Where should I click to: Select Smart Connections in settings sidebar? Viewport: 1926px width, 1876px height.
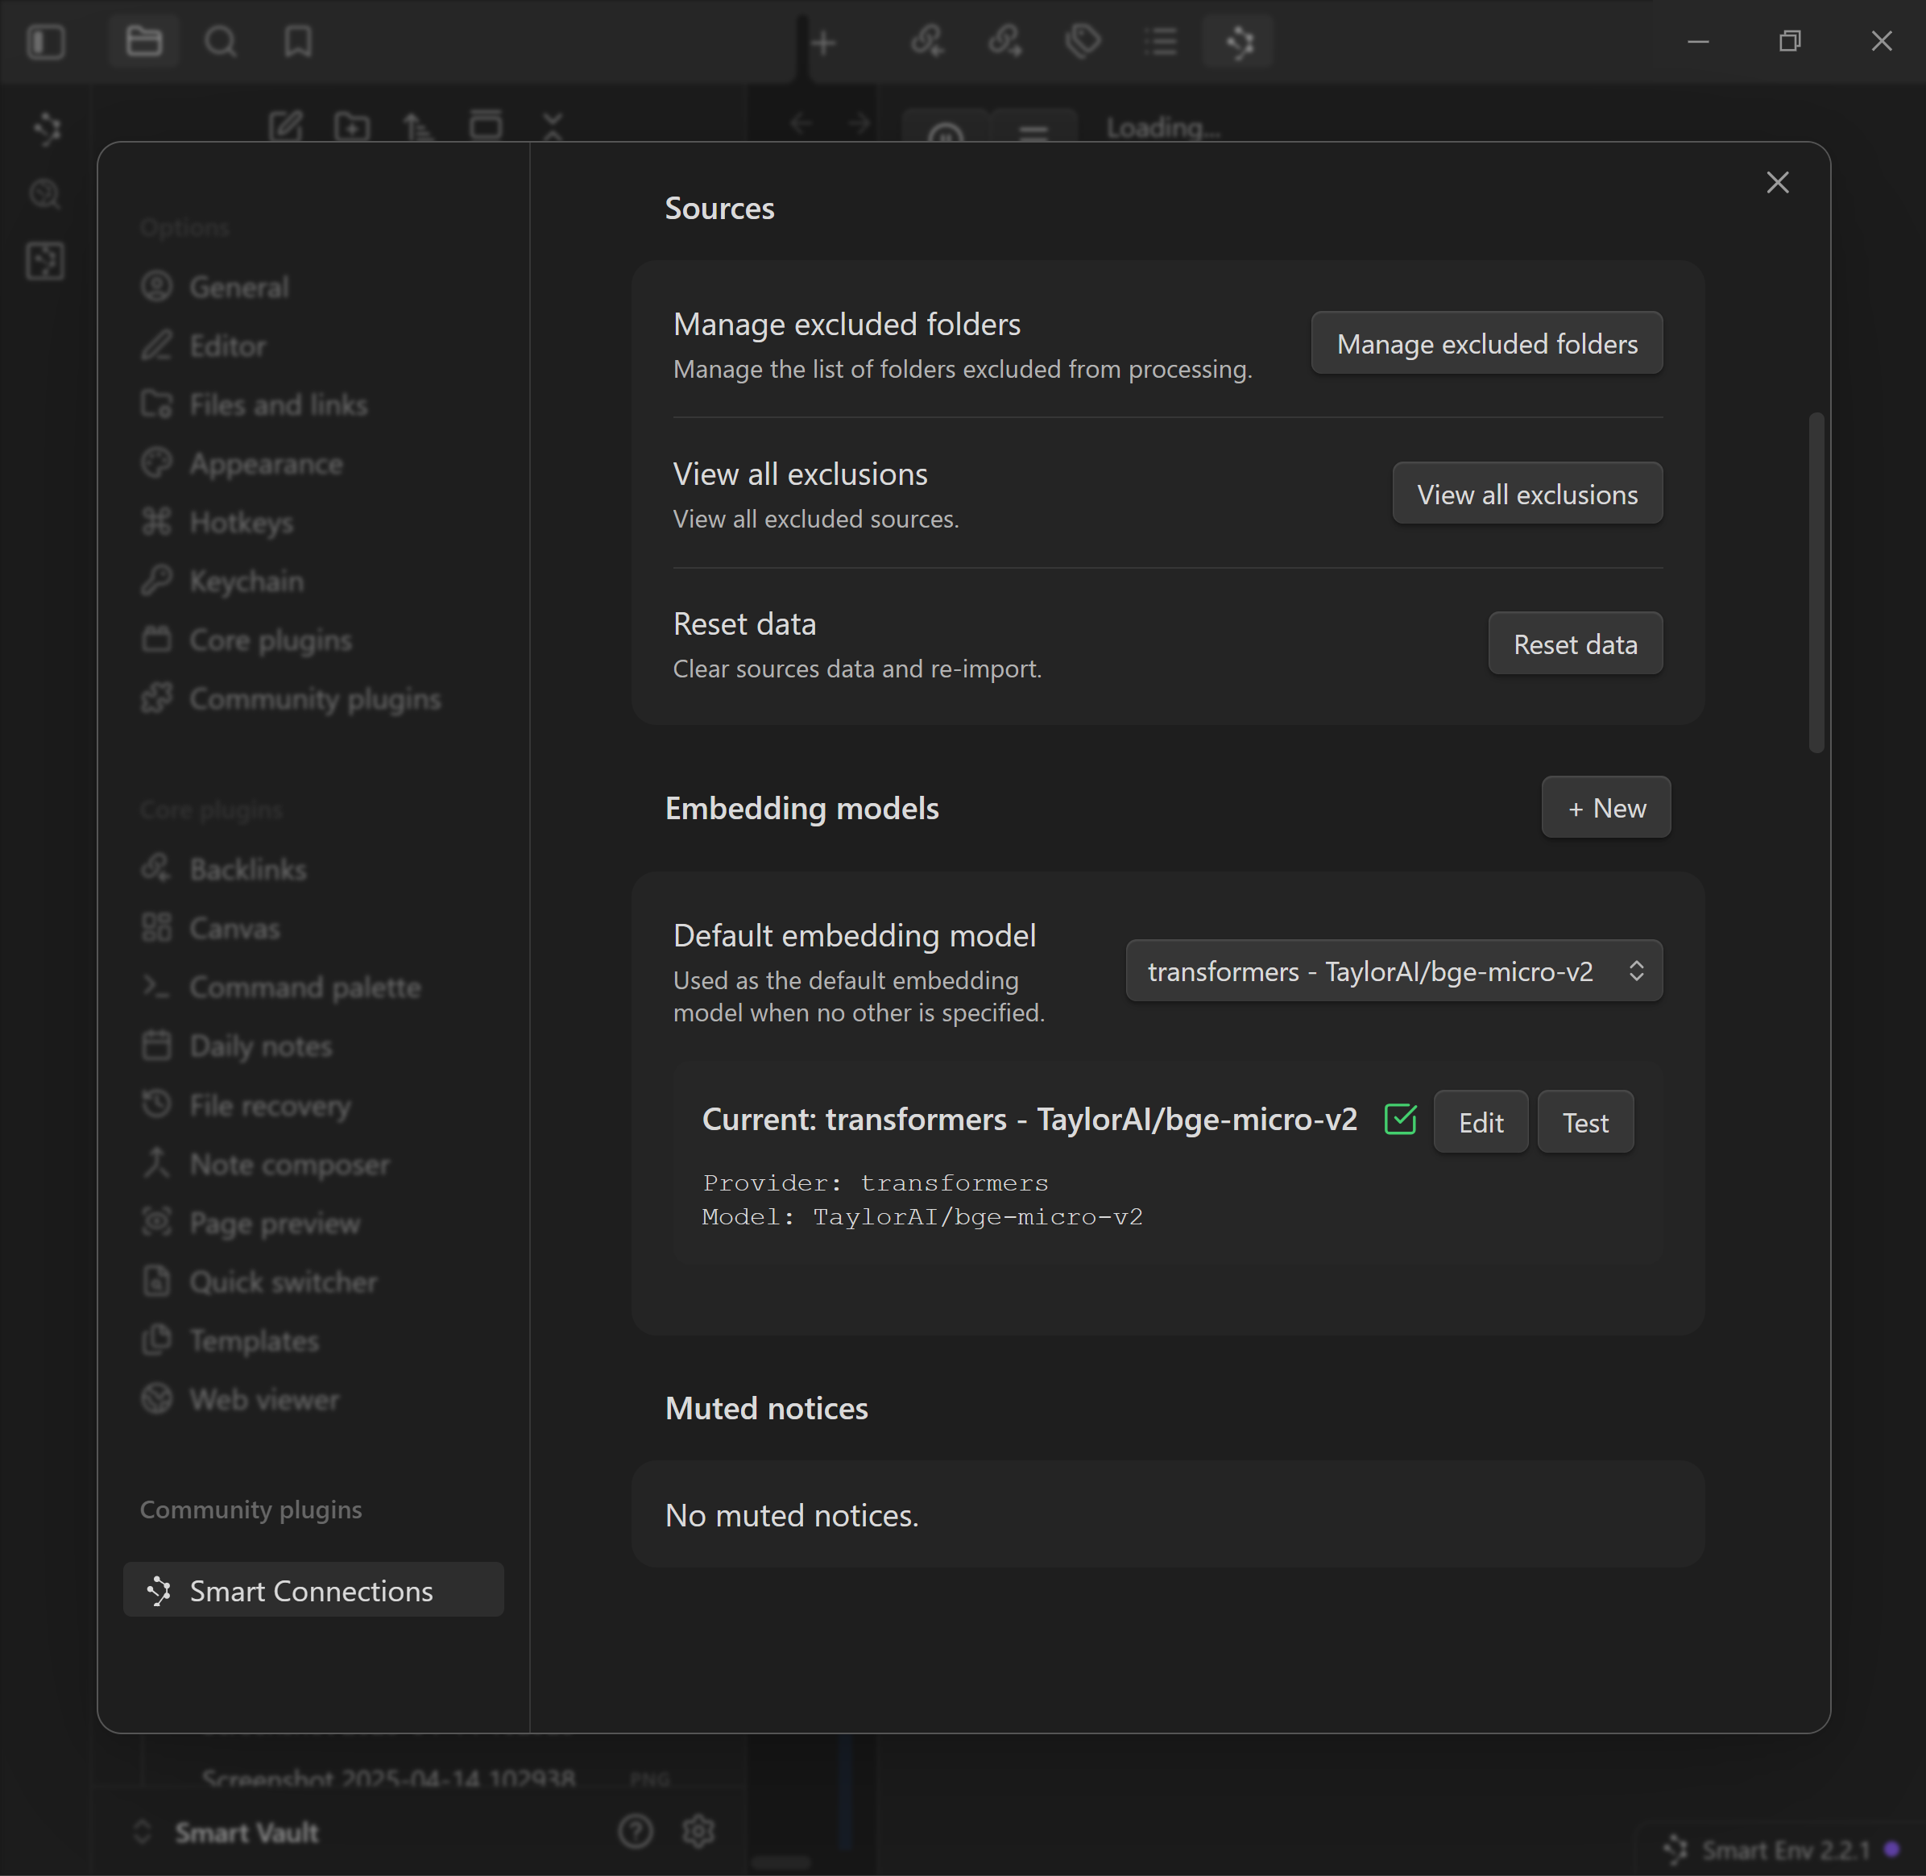(313, 1590)
